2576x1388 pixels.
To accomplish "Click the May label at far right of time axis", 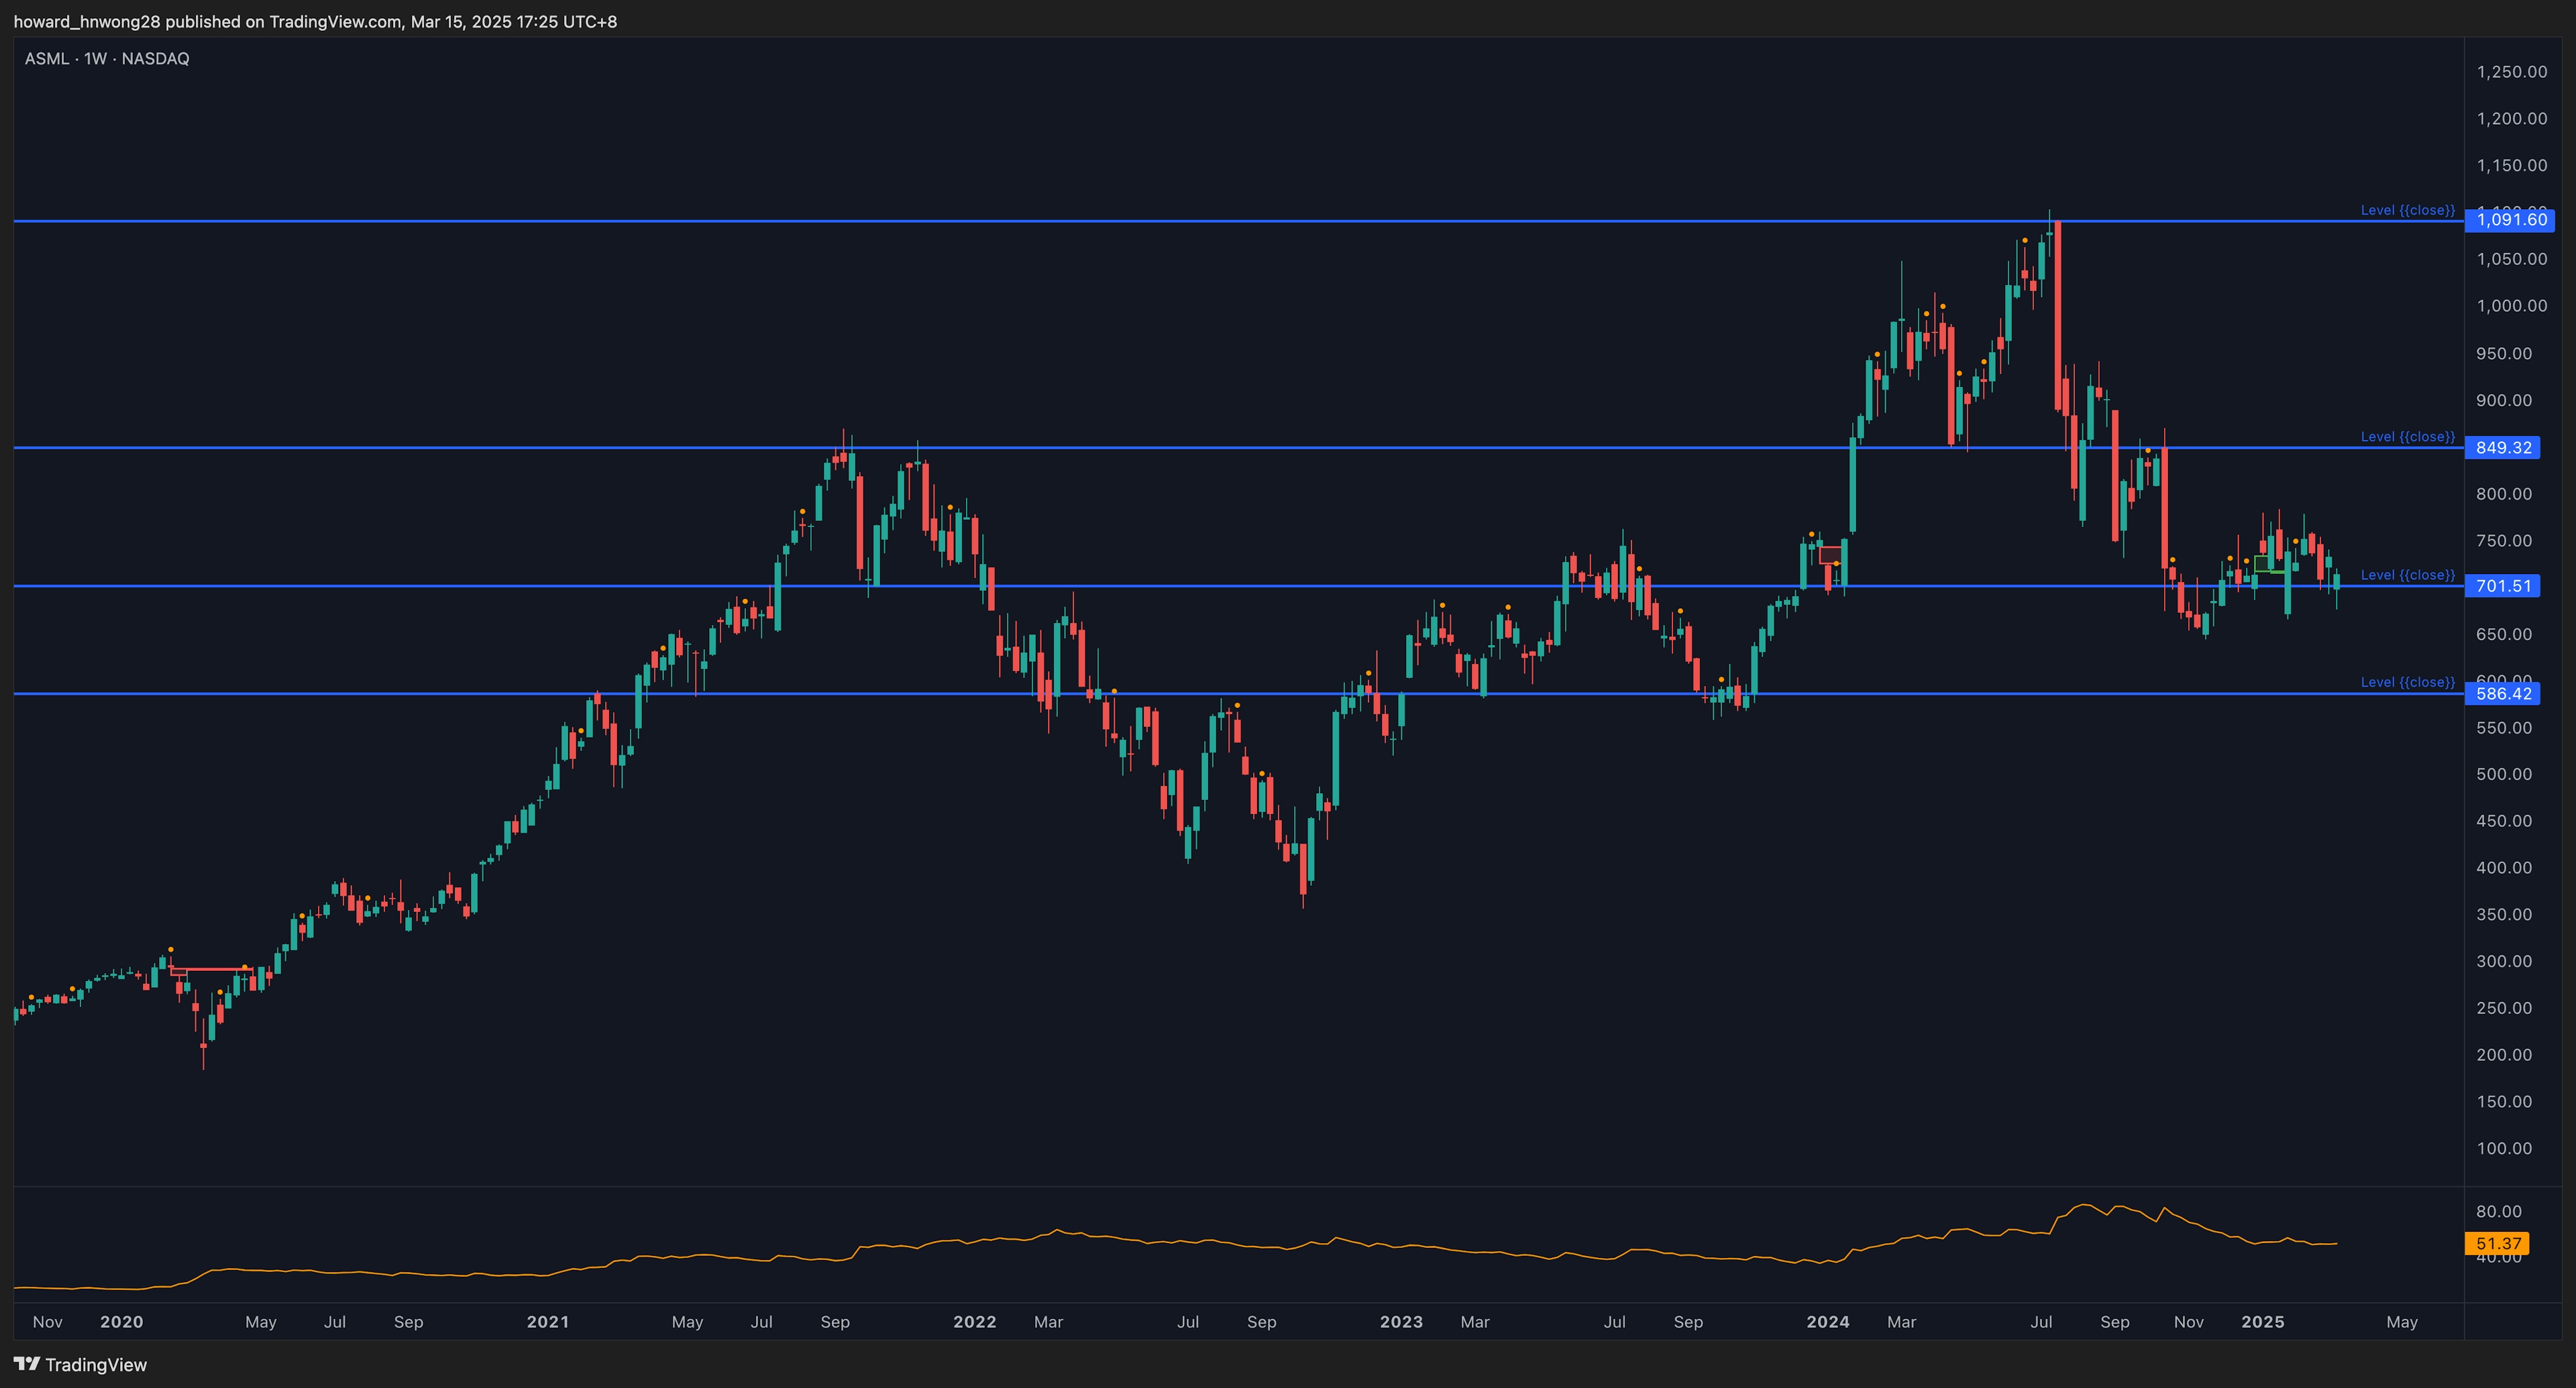I will pyautogui.click(x=2401, y=1322).
